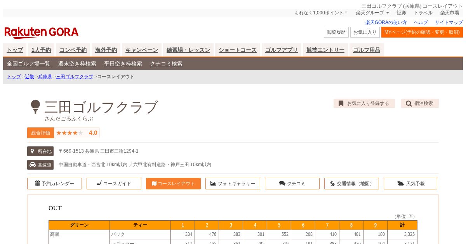Open the コンペ予約 tab

coord(73,50)
